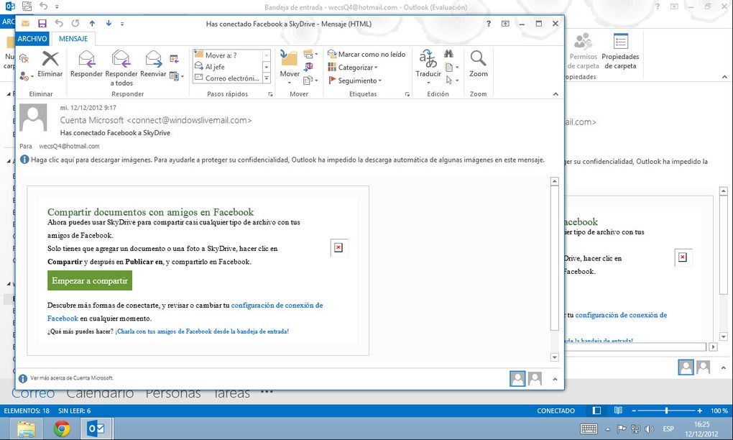Viewport: 733px width, 440px height.
Task: Select the MENSAJE ribbon tab
Action: click(73, 39)
